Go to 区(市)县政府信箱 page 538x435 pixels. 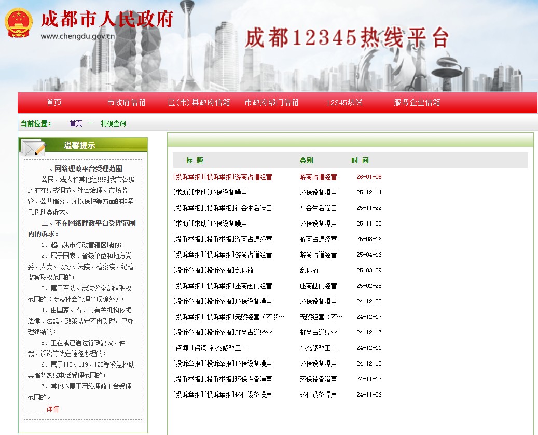pyautogui.click(x=199, y=103)
